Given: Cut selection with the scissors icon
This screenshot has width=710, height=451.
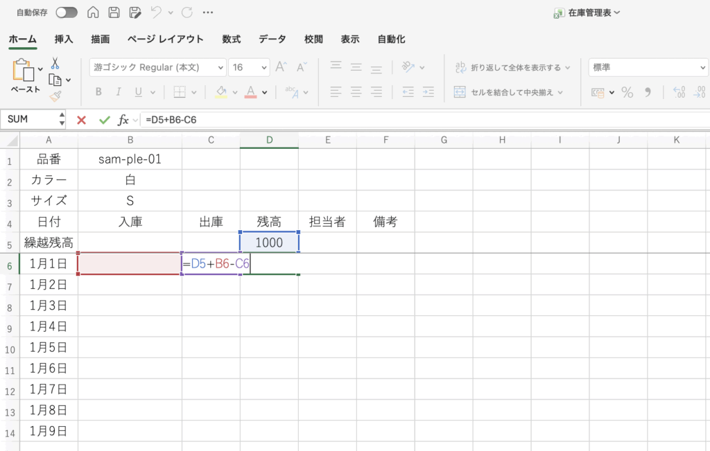Looking at the screenshot, I should (x=55, y=63).
